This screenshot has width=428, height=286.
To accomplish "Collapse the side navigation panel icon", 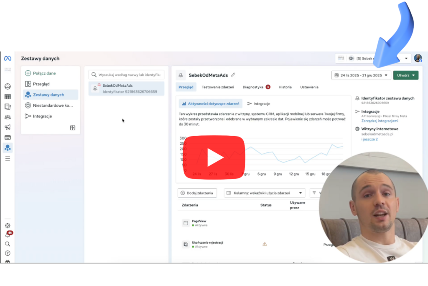I will click(x=73, y=128).
